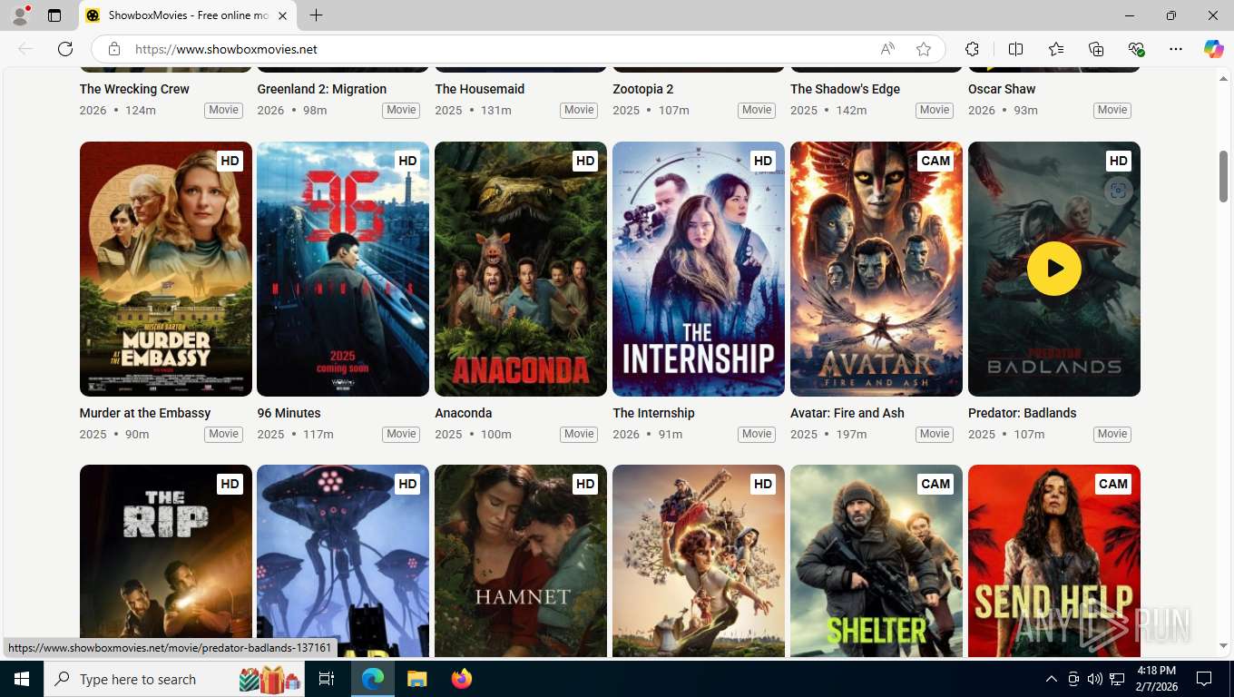Click Anaconda title link
Viewport: 1234px width, 697px height.
pos(464,413)
